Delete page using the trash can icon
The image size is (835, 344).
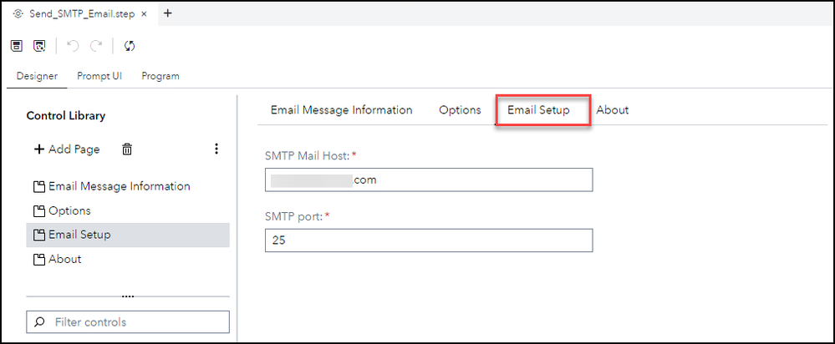[x=126, y=149]
